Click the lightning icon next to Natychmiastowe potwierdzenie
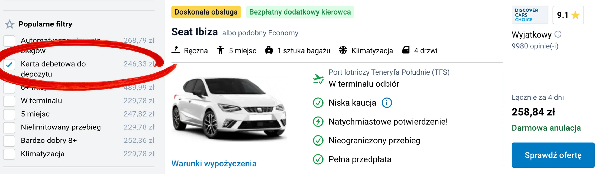 (x=318, y=121)
